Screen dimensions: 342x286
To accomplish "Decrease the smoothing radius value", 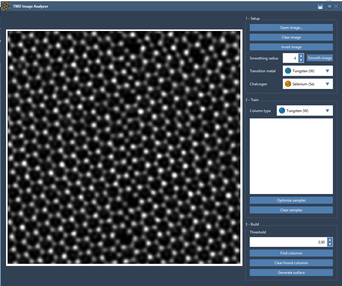I will [x=301, y=60].
